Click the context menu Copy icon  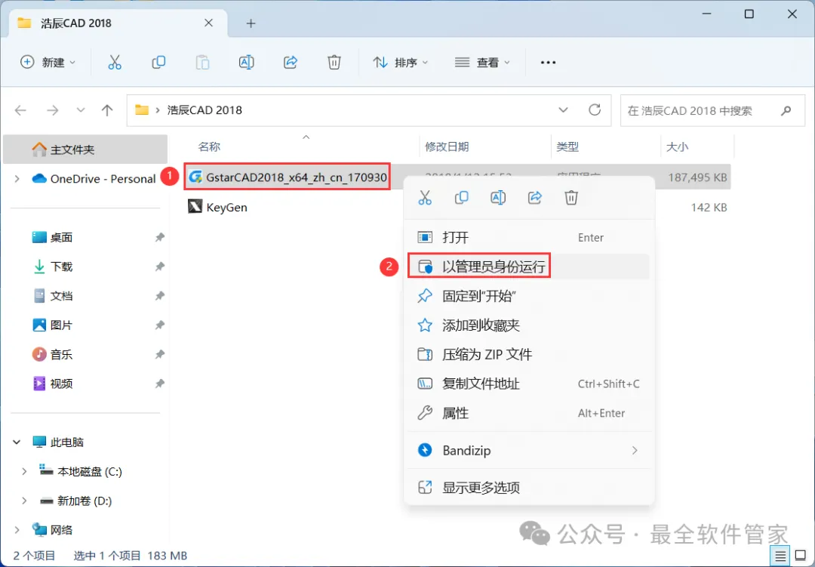pyautogui.click(x=462, y=198)
